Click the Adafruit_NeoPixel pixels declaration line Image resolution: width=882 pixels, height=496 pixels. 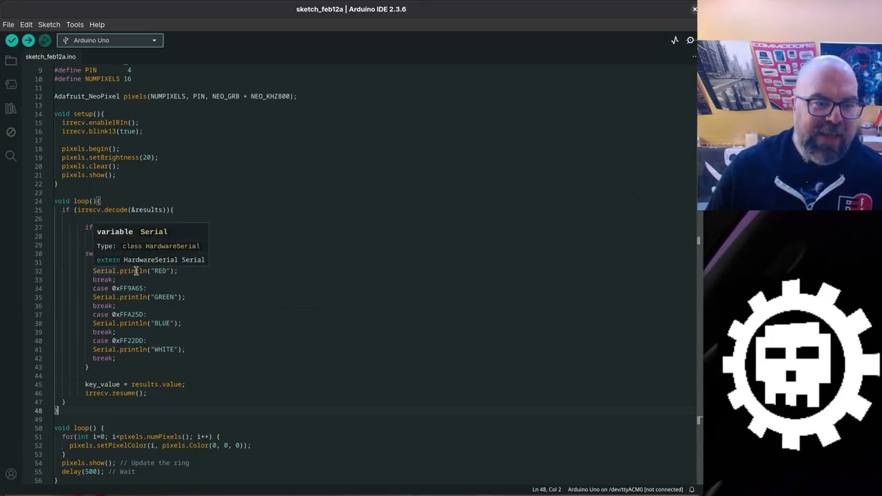pos(175,96)
